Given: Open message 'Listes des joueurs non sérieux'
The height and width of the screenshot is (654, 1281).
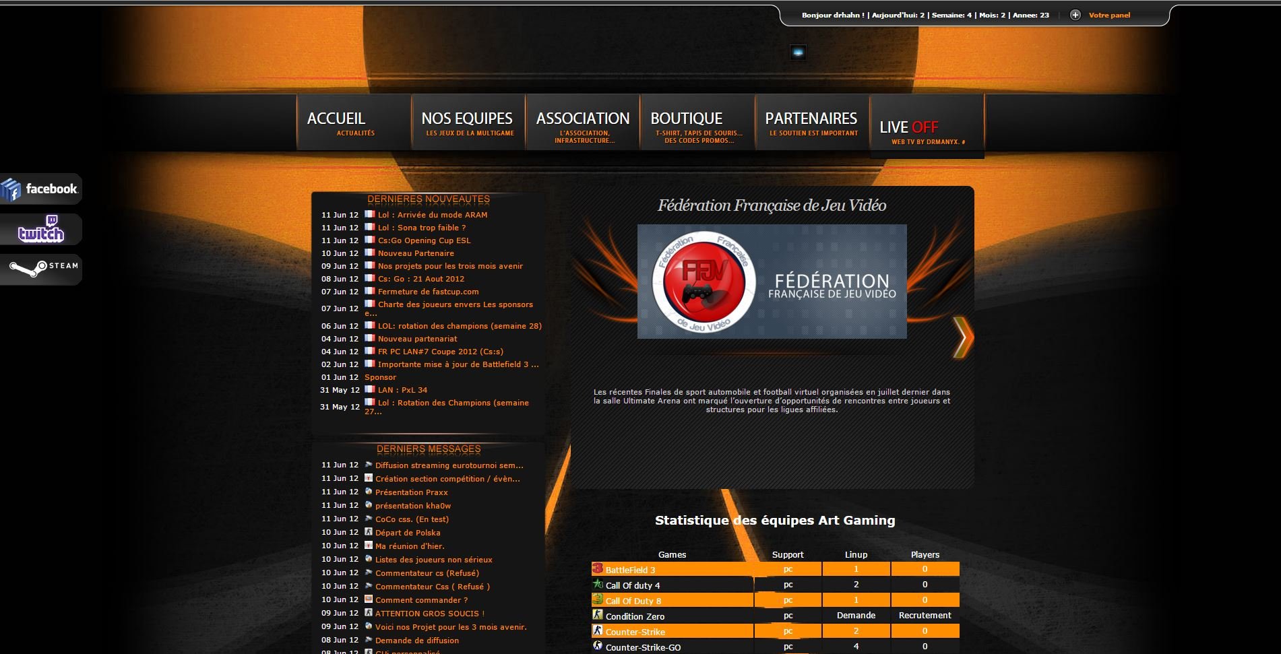Looking at the screenshot, I should point(434,560).
